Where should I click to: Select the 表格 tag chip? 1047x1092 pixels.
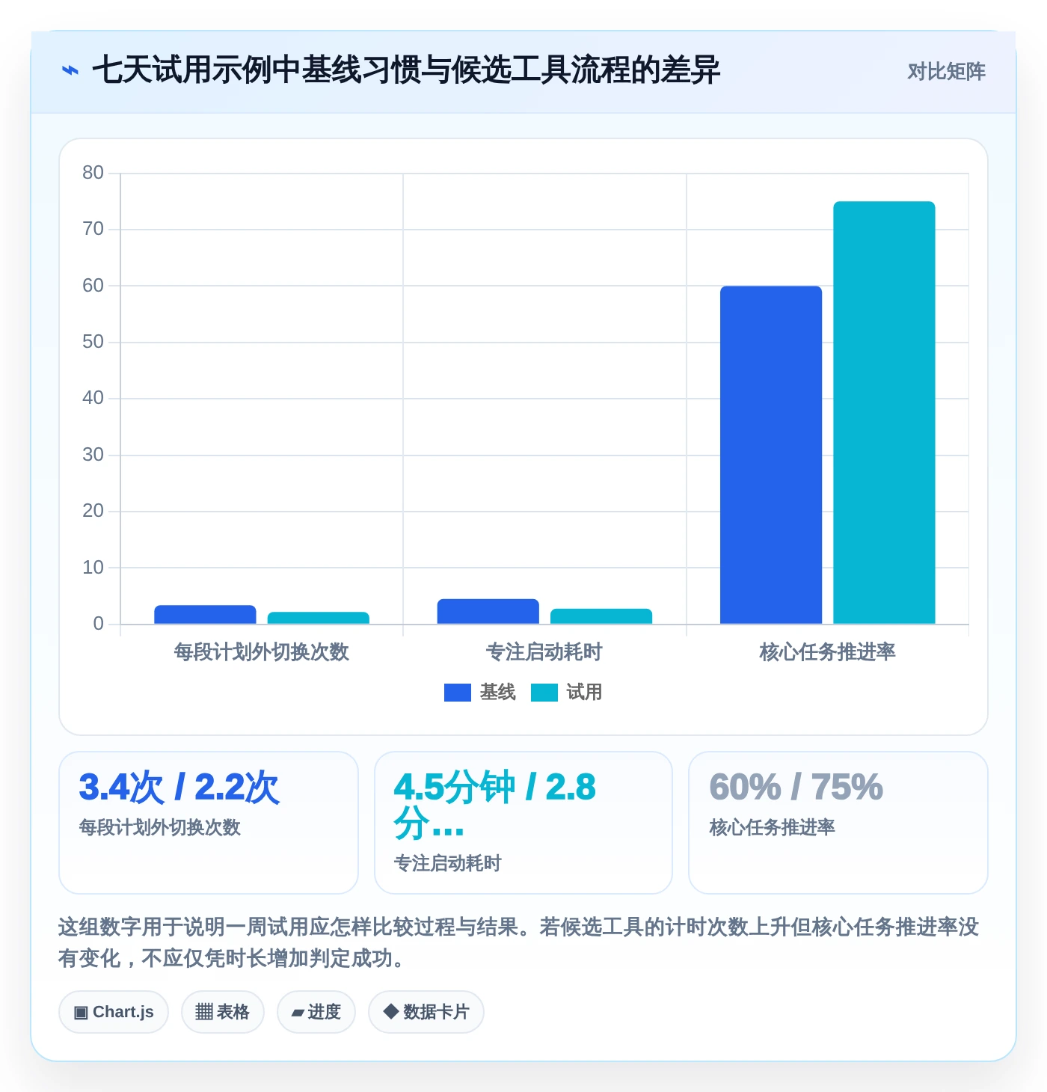(223, 1012)
